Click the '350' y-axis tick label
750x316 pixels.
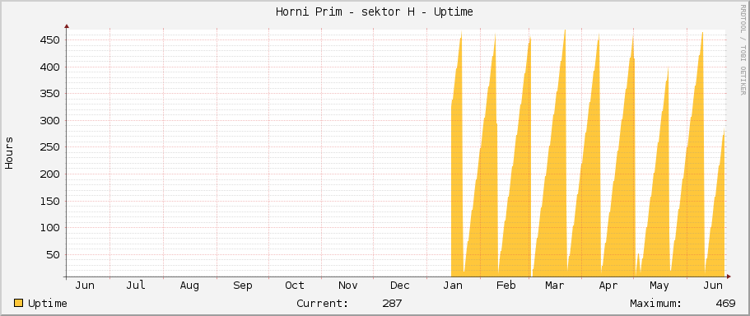click(x=49, y=94)
